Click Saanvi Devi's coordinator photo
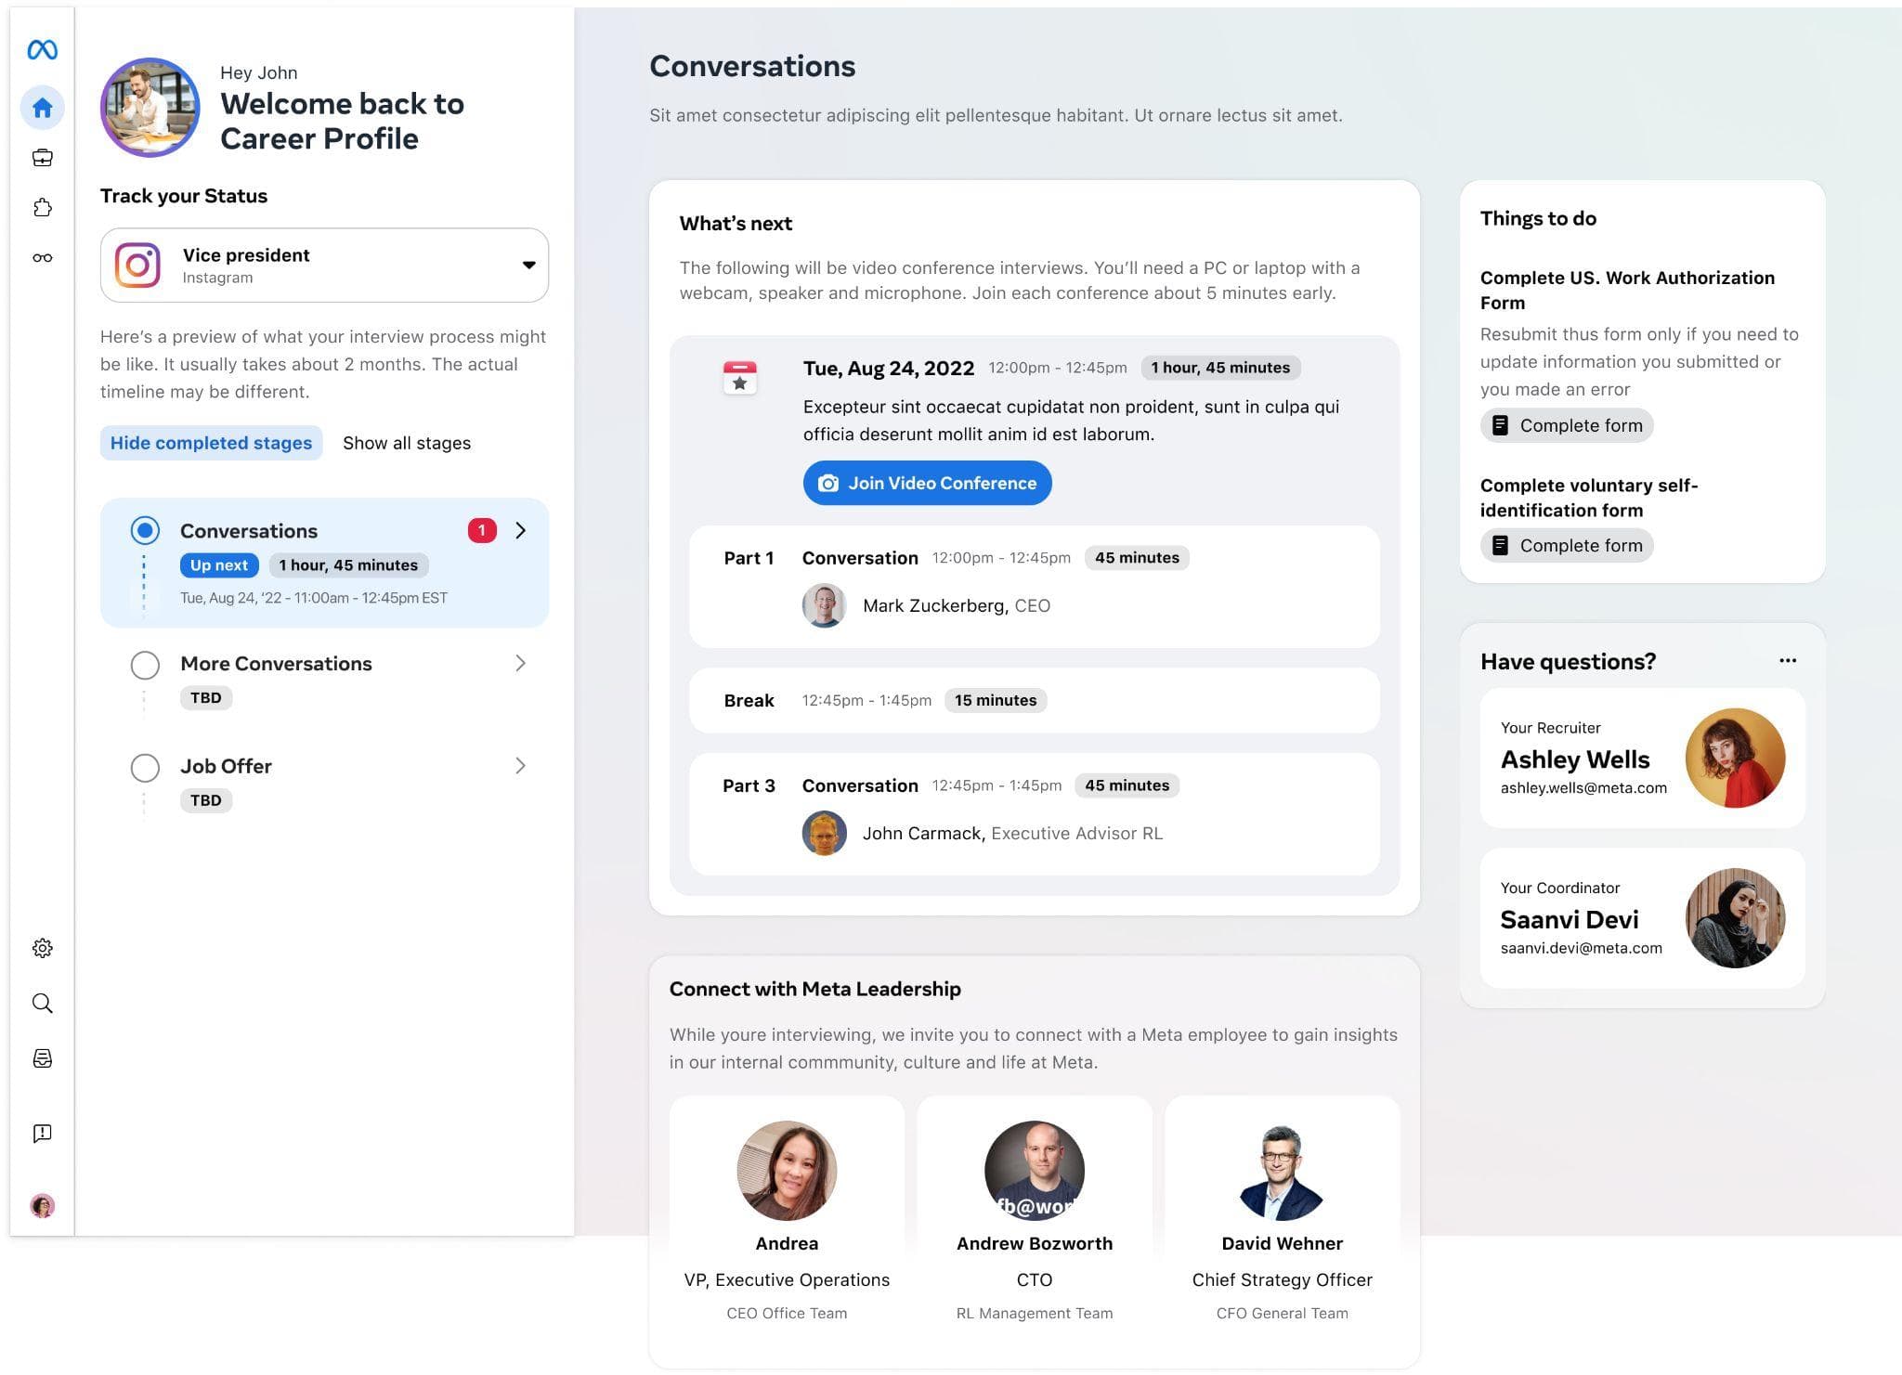The image size is (1902, 1375). (1735, 918)
